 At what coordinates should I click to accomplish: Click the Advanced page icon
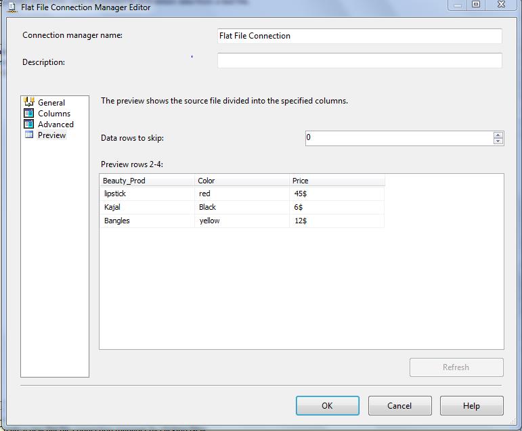29,124
